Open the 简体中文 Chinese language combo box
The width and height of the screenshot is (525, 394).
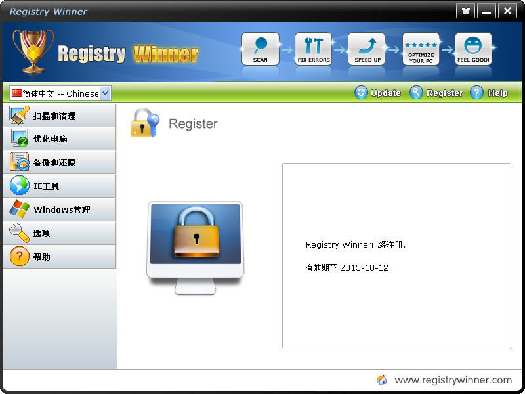60,93
